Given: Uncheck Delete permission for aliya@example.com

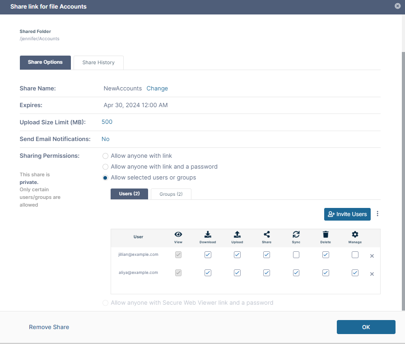Looking at the screenshot, I should 326,273.
